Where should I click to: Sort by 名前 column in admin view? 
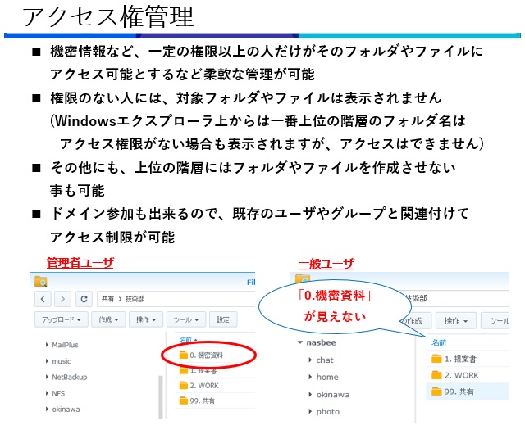(x=186, y=338)
